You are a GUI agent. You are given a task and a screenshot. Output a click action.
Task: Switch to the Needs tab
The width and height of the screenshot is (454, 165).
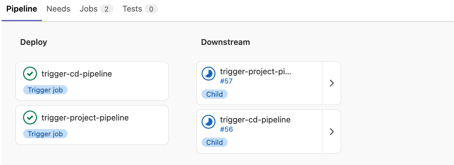(x=58, y=9)
